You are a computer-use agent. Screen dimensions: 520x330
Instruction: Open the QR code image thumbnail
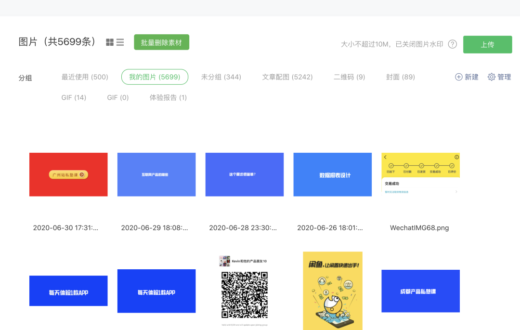(x=245, y=291)
